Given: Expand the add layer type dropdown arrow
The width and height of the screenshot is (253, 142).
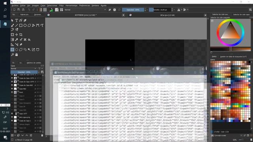Looking at the screenshot, I should [15, 135].
